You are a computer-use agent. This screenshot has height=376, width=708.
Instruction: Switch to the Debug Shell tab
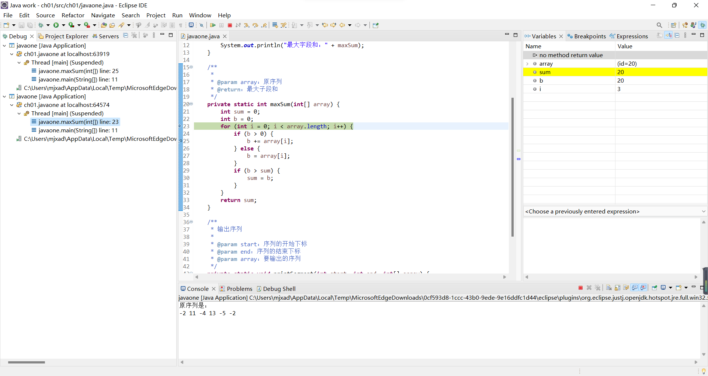(x=276, y=289)
